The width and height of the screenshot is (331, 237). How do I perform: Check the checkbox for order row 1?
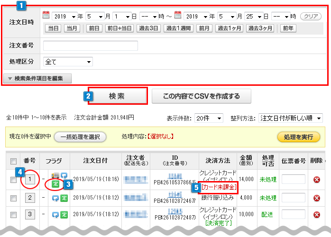[13, 180]
